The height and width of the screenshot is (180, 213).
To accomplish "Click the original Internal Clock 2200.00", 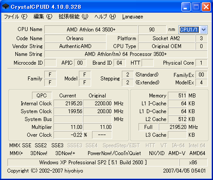I will click(97, 104).
